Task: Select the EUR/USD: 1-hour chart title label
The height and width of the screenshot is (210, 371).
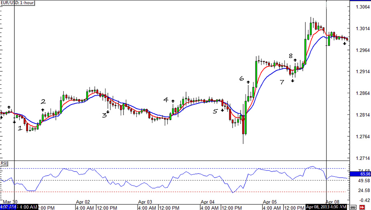Action: [x=18, y=3]
